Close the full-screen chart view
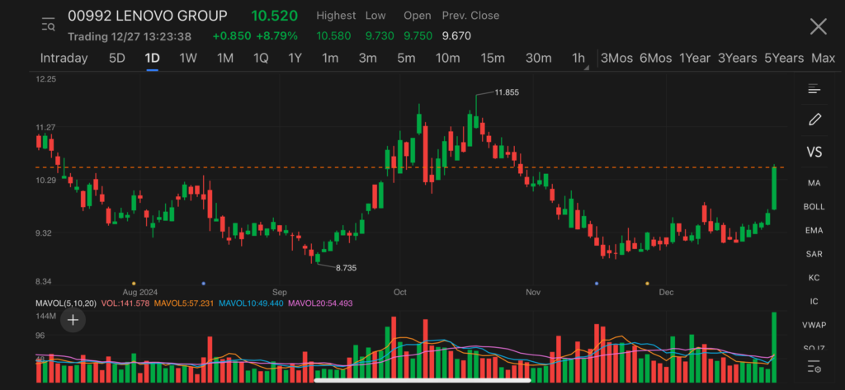The image size is (845, 390). pos(818,26)
